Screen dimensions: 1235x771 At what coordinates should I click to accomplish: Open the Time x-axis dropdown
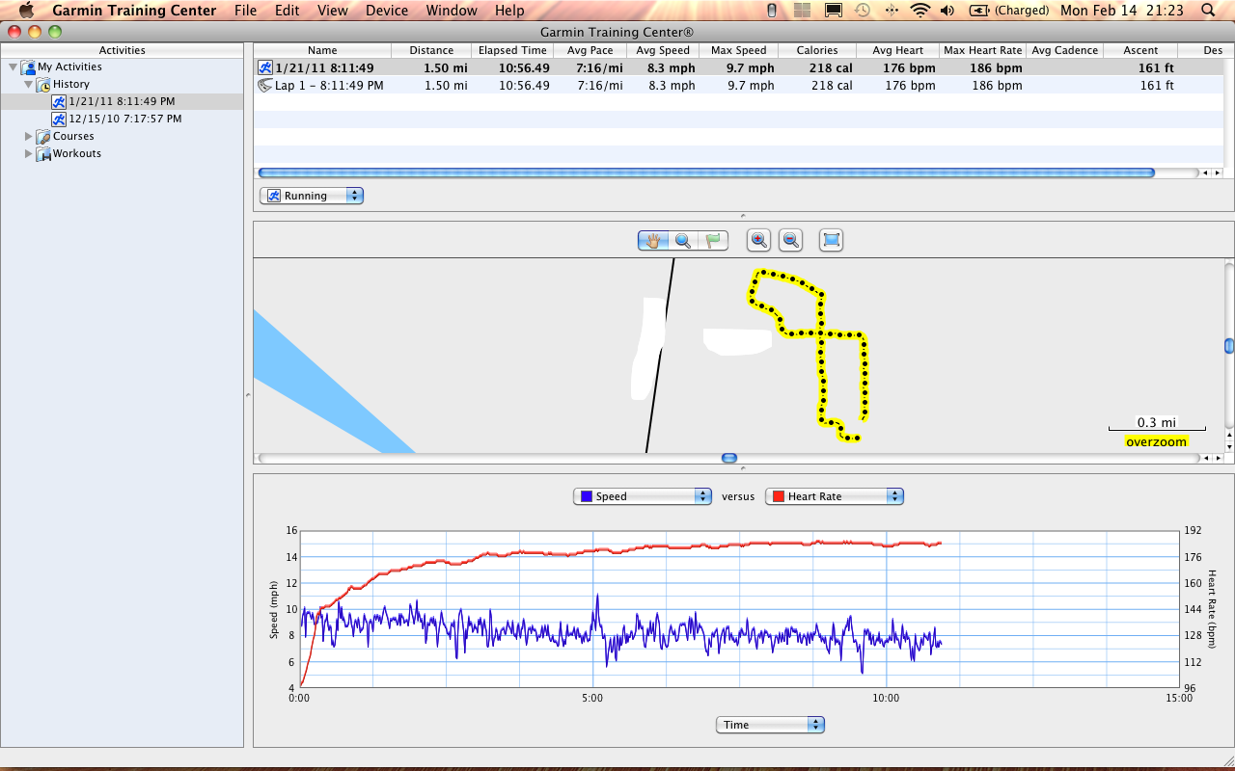coord(770,725)
